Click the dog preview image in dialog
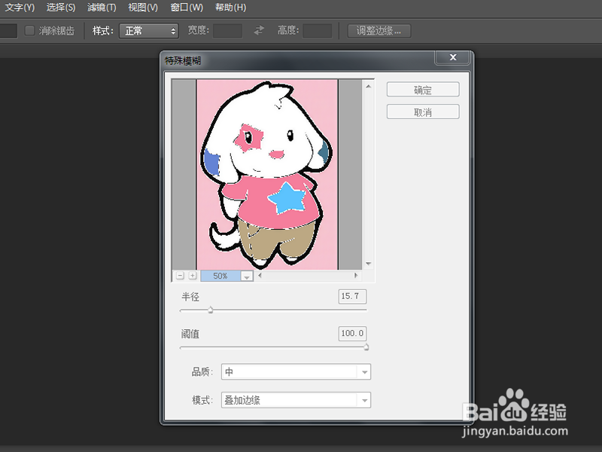The image size is (602, 452). [x=267, y=174]
